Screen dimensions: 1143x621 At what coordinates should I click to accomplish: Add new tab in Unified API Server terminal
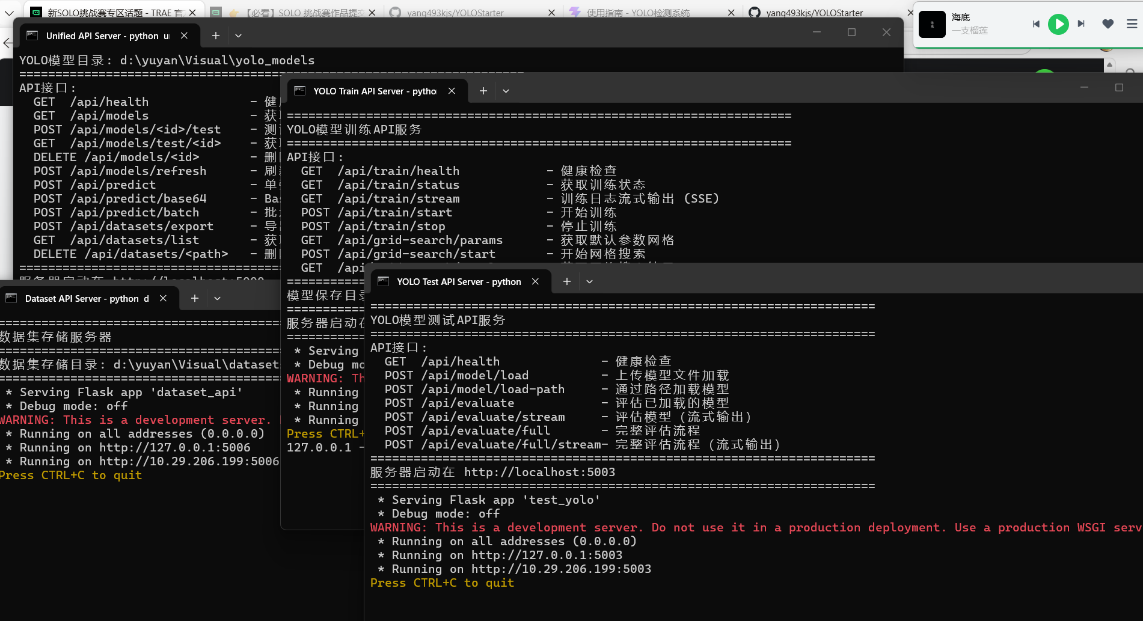coord(215,36)
